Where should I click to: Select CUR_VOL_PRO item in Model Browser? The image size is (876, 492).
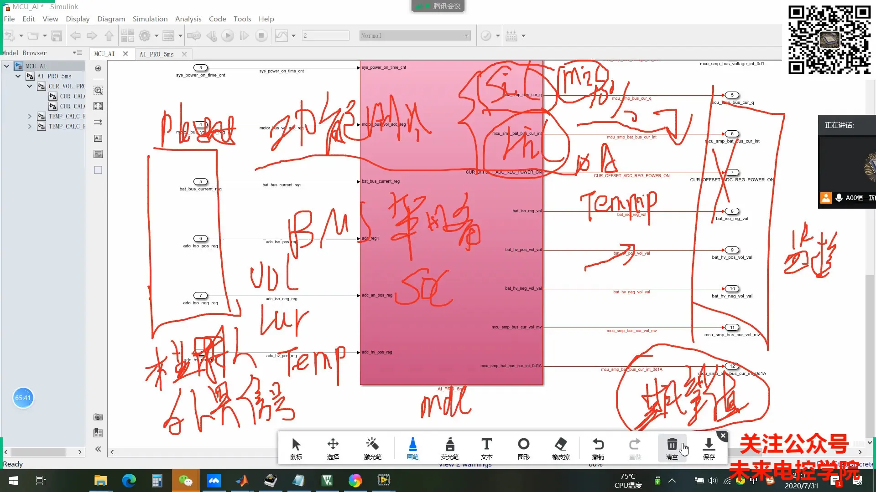[x=66, y=86]
